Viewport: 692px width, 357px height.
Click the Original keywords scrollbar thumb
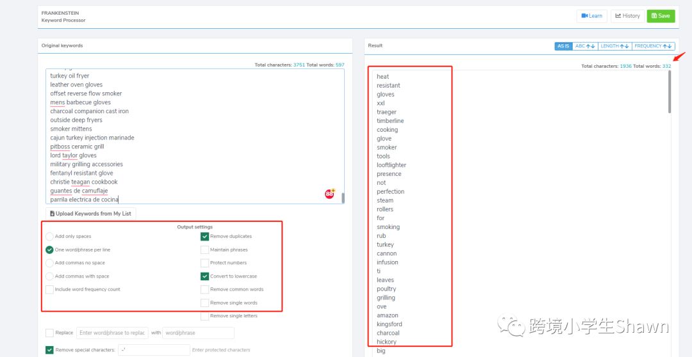click(343, 198)
